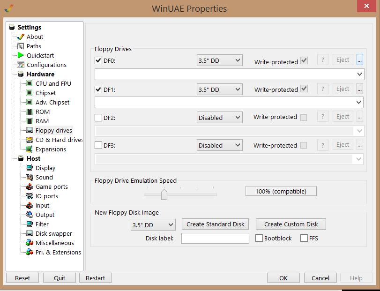Screen dimensions: 380x291
Task: Toggle DF1 Write-protected checkbox
Action: click(x=304, y=89)
